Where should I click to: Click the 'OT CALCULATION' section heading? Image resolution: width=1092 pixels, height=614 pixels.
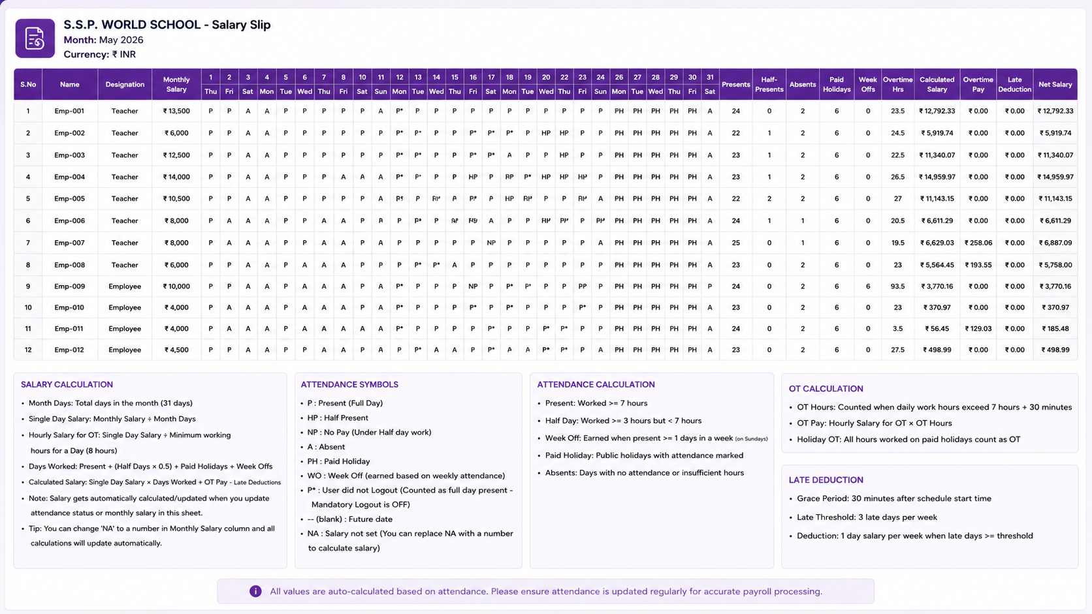[826, 389]
